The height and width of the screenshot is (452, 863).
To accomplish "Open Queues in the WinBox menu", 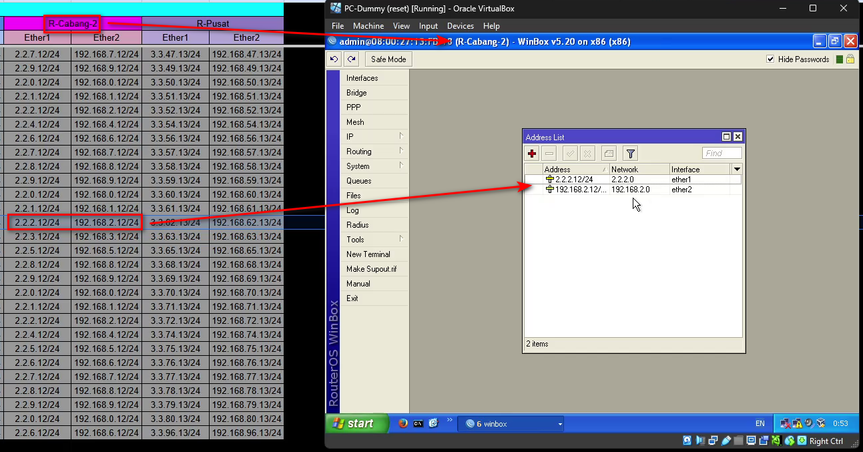I will [374, 181].
